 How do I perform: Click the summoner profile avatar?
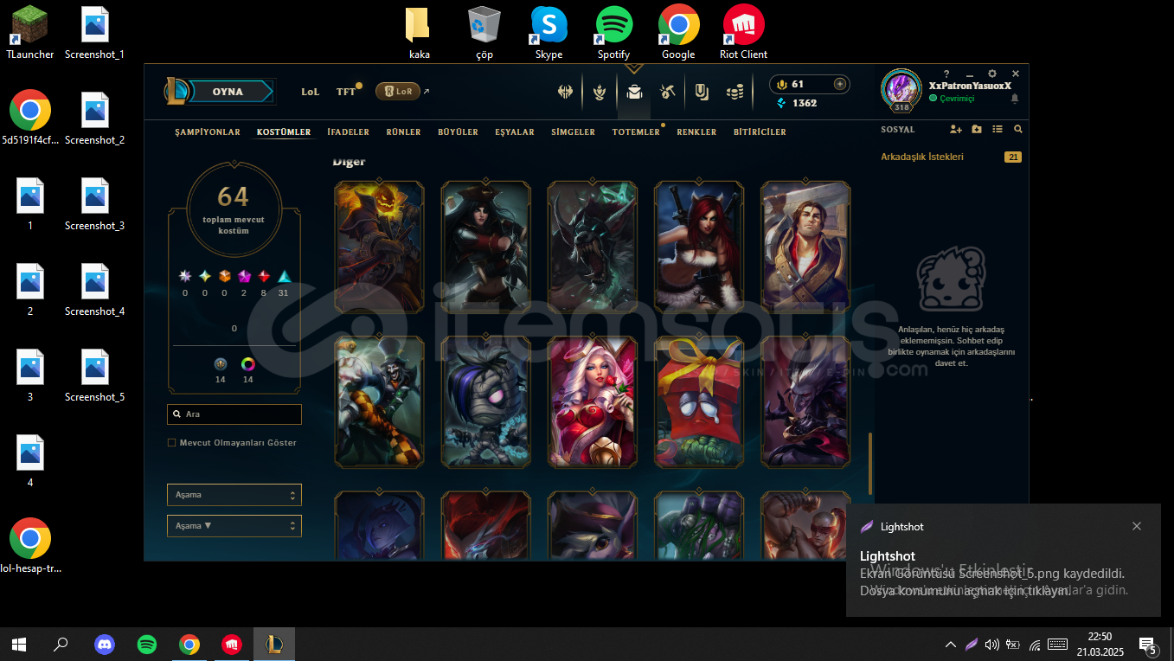coord(901,89)
